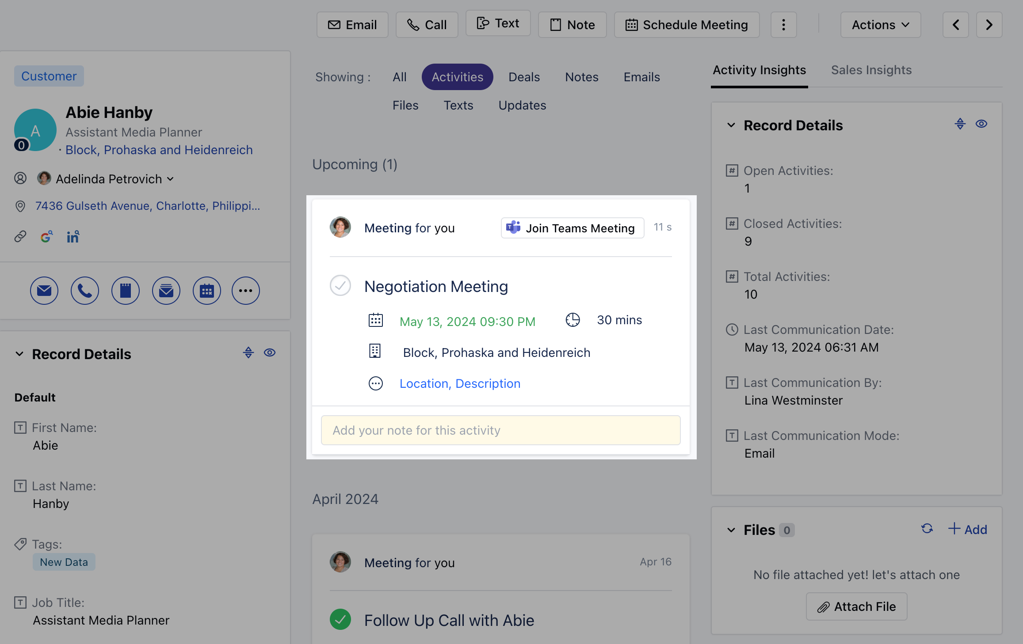Open the Actions dropdown
Viewport: 1023px width, 644px height.
(x=880, y=25)
